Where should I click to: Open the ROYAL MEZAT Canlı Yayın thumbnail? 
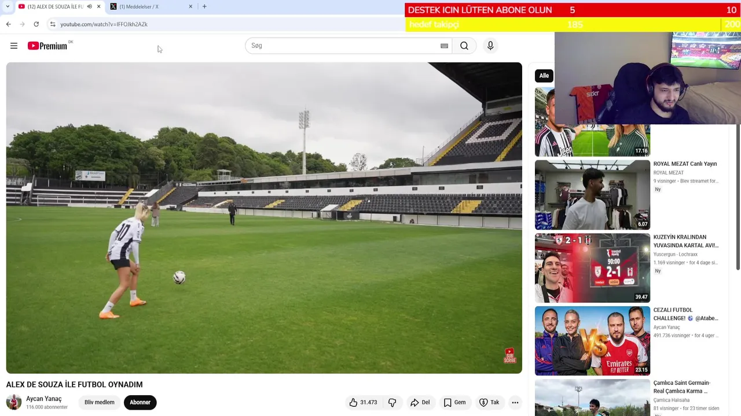click(592, 195)
